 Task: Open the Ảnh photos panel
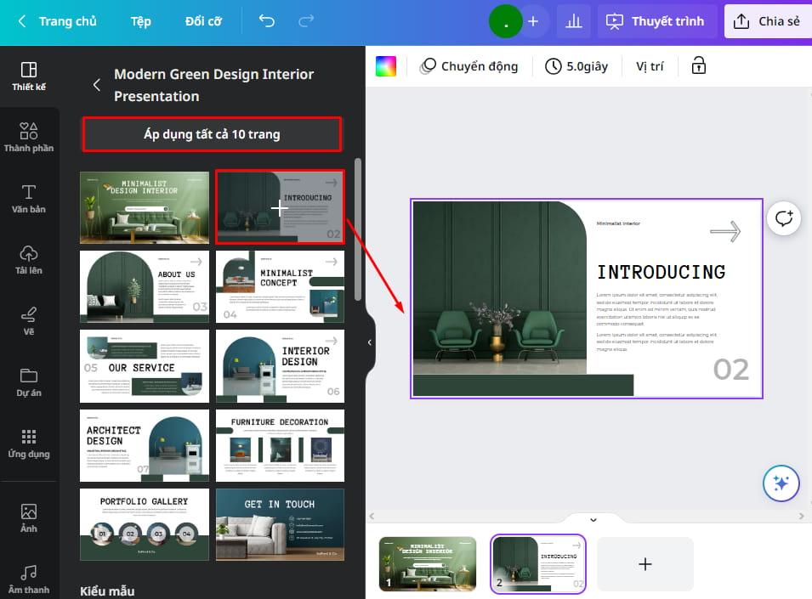pos(29,518)
